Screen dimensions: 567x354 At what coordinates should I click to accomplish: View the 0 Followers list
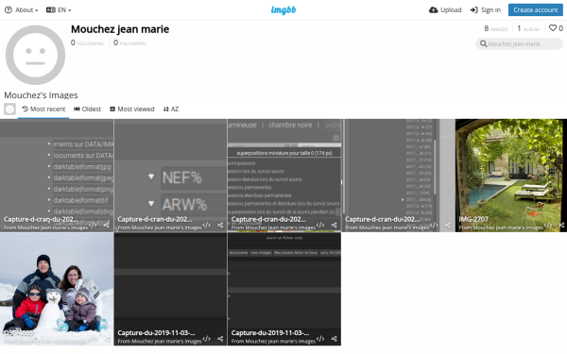(129, 43)
